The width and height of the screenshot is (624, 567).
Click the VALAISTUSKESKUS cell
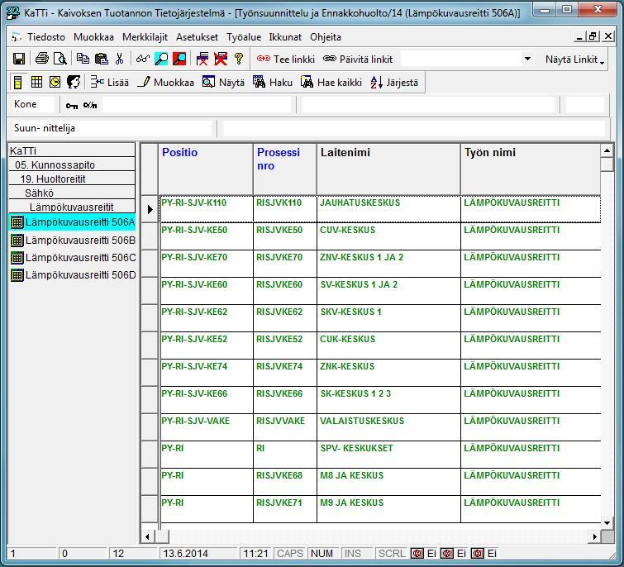click(x=388, y=427)
